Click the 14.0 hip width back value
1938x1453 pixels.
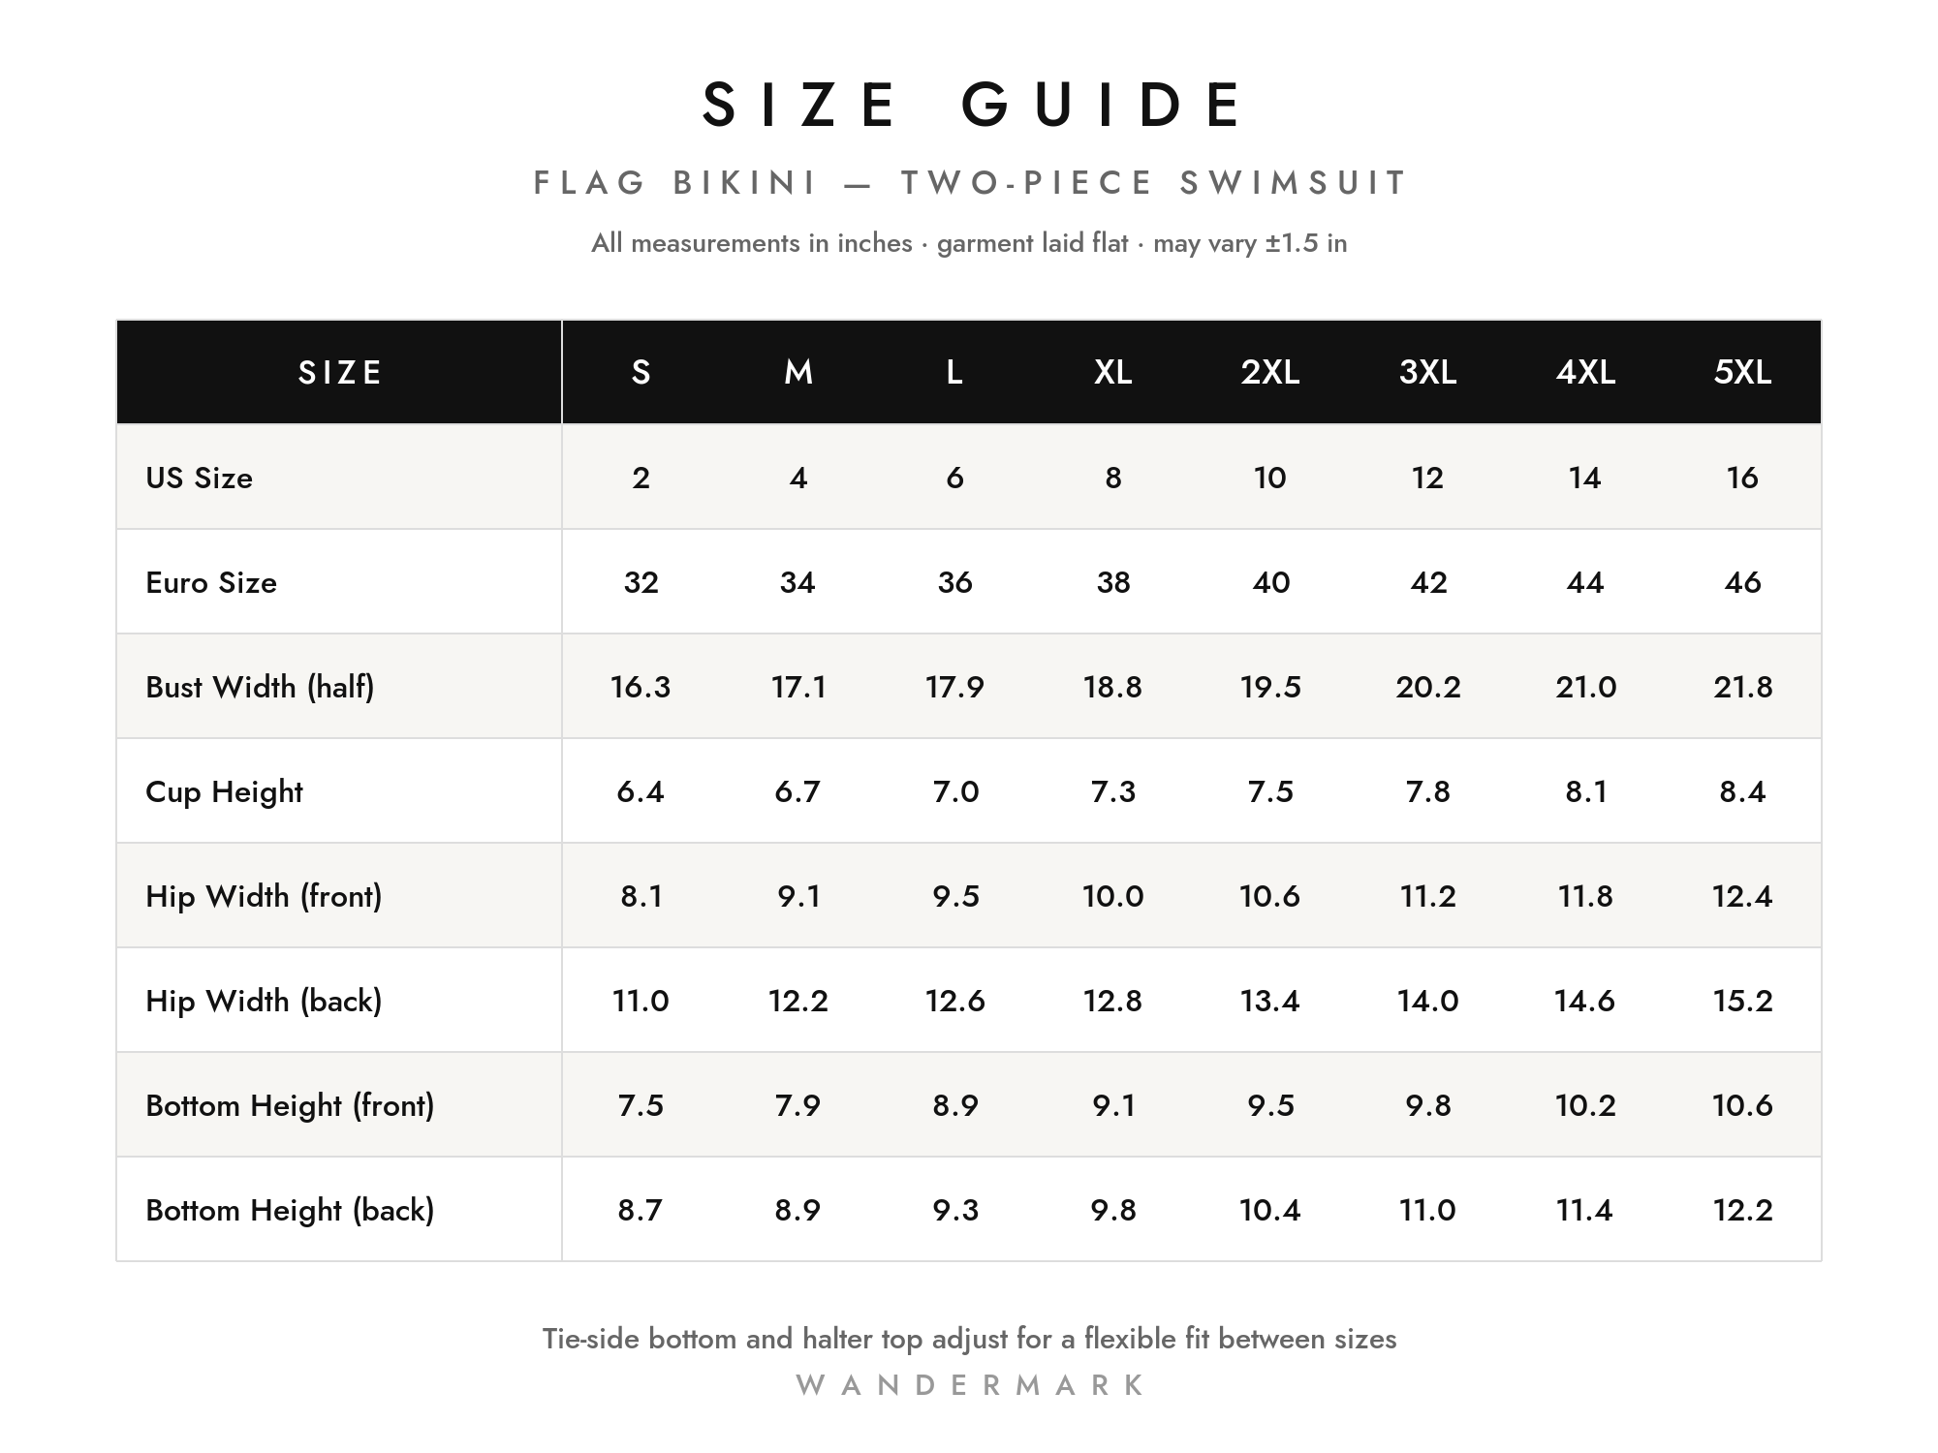[x=1427, y=1001]
